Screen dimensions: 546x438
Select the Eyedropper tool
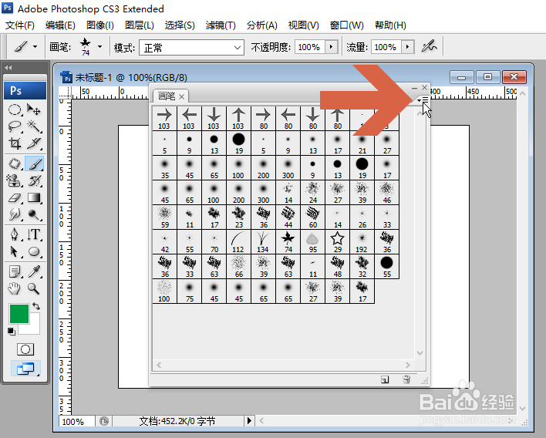[x=34, y=271]
